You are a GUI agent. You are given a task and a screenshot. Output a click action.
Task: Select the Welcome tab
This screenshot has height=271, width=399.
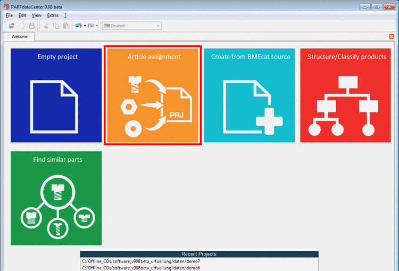[x=19, y=37]
